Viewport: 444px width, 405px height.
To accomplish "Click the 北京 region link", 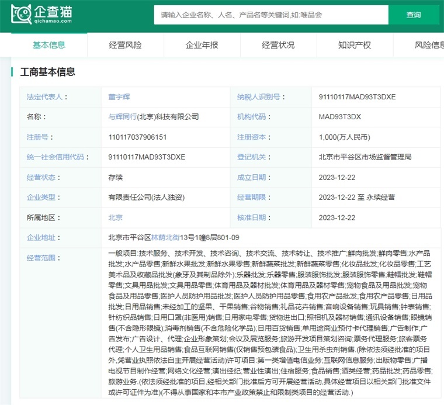I will point(115,217).
